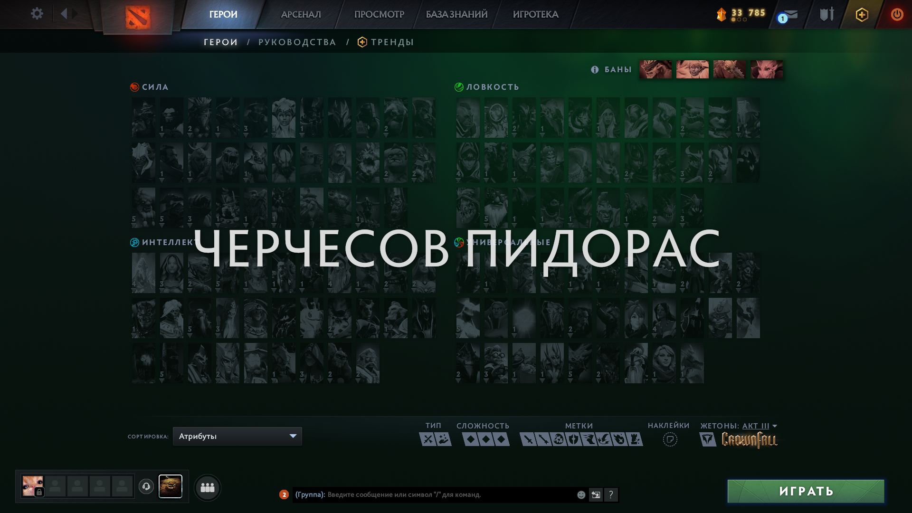
Task: Click the red chat notification badge 2
Action: click(284, 494)
